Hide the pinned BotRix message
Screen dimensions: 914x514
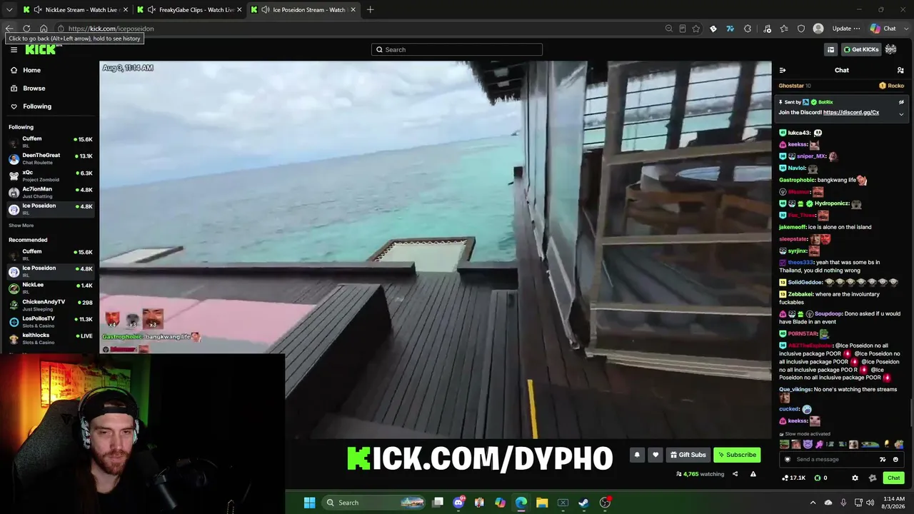click(x=901, y=102)
